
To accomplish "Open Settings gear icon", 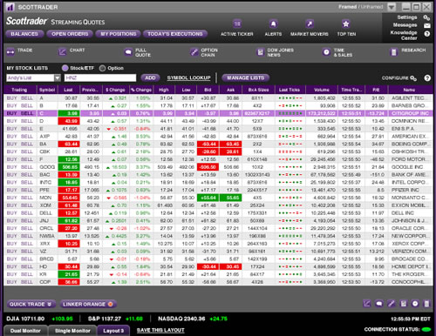I will [426, 17].
